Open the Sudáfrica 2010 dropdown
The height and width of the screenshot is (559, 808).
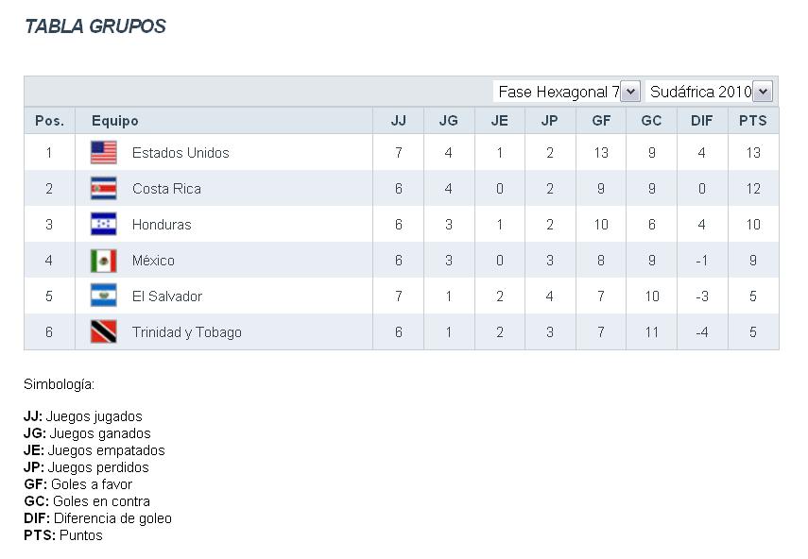click(710, 92)
